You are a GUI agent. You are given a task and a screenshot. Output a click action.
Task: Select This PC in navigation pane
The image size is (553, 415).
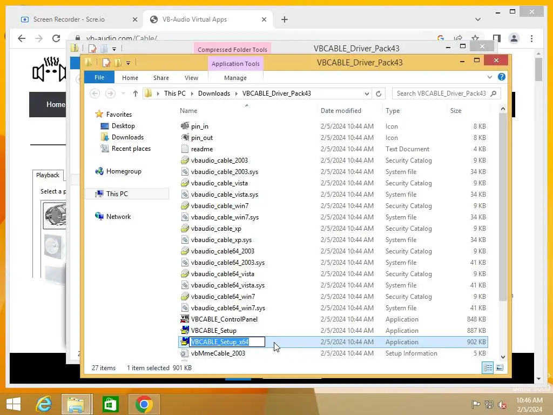point(117,194)
